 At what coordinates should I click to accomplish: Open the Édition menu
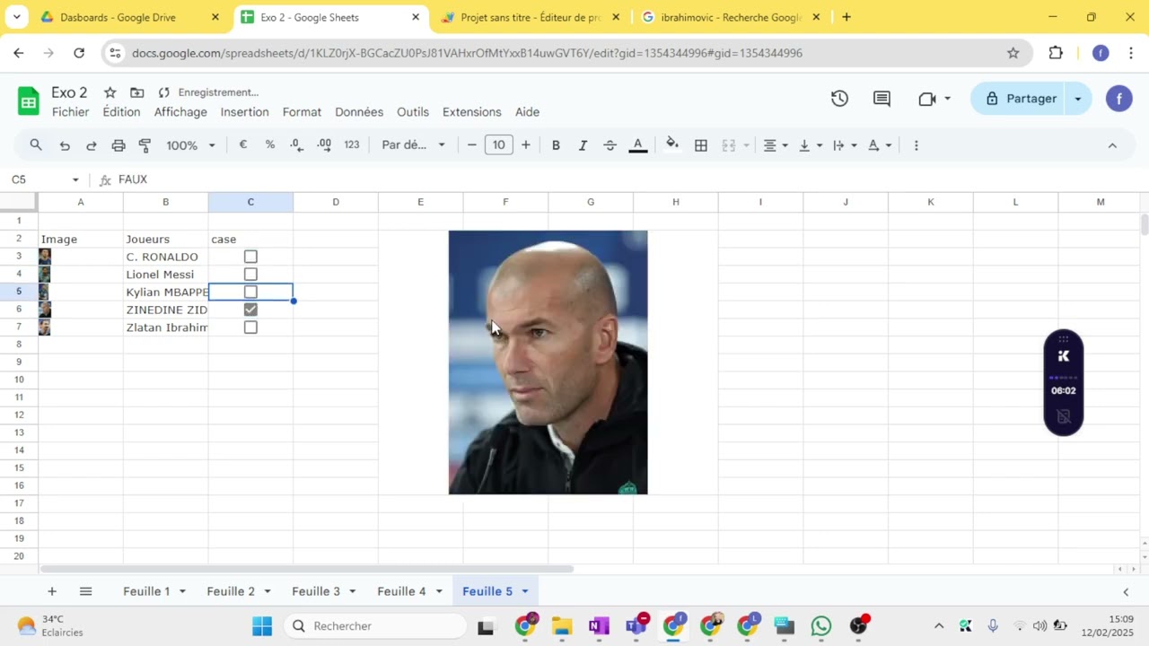click(121, 112)
